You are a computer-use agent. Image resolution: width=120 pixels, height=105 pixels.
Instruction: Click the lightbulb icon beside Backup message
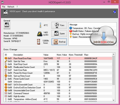[71, 34]
